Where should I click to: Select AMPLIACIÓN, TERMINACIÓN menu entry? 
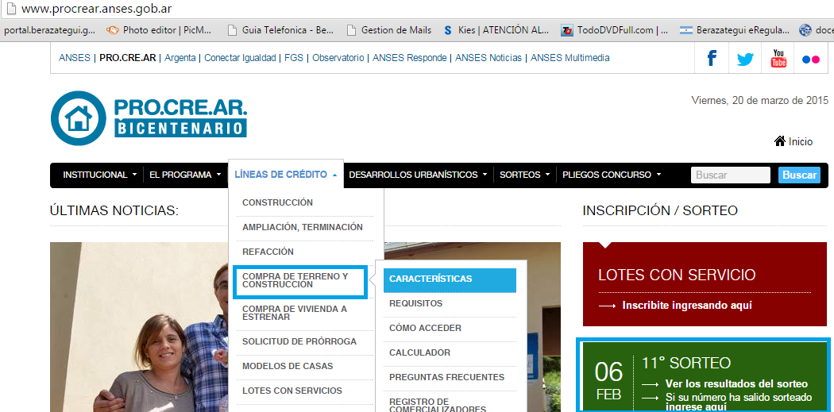303,227
